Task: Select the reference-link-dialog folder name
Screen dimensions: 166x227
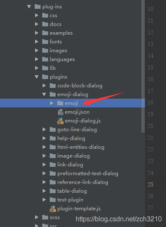Action: tap(83, 182)
